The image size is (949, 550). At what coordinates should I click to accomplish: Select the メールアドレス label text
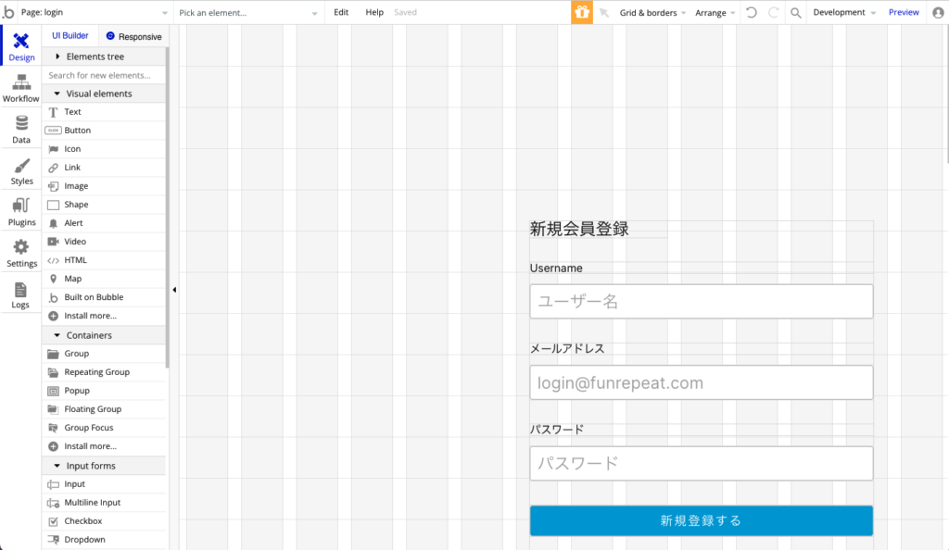pos(567,349)
